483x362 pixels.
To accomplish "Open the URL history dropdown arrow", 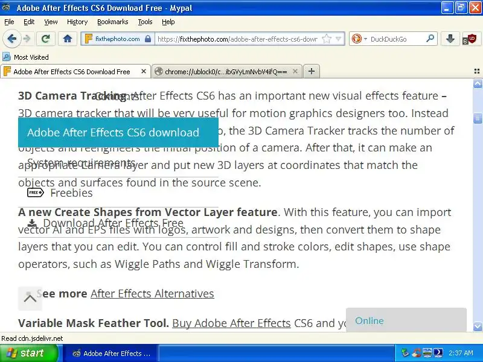I will [339, 39].
